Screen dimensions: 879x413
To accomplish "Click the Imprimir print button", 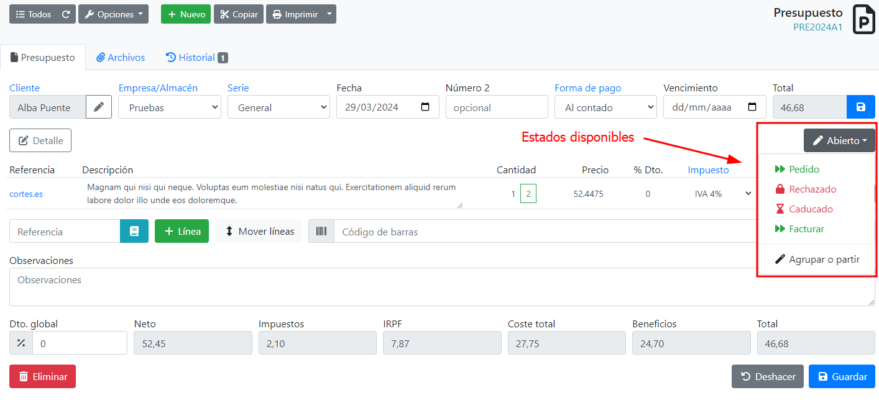I will click(x=295, y=14).
